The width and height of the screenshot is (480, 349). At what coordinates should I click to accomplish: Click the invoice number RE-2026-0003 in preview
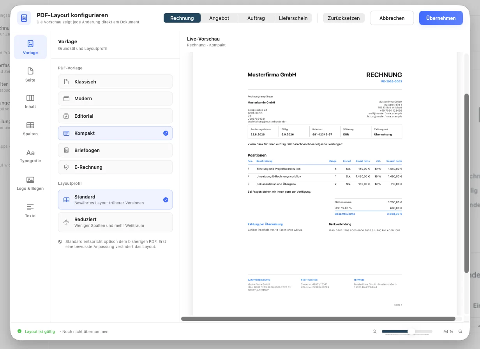tap(392, 81)
